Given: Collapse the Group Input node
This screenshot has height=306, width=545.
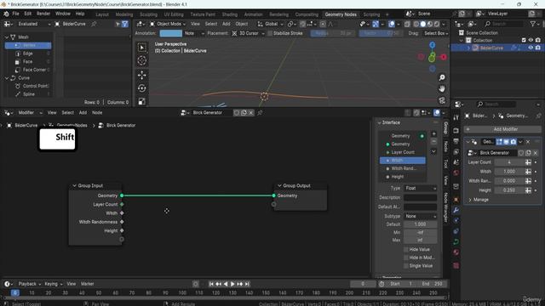Looking at the screenshot, I should (x=74, y=186).
